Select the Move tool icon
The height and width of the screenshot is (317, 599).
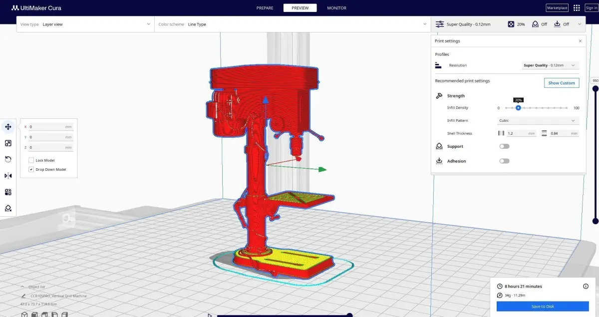tap(8, 127)
